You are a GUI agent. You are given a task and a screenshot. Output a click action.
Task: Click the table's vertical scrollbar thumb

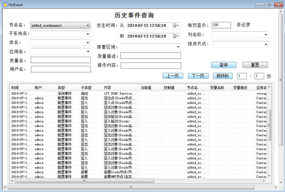269,125
